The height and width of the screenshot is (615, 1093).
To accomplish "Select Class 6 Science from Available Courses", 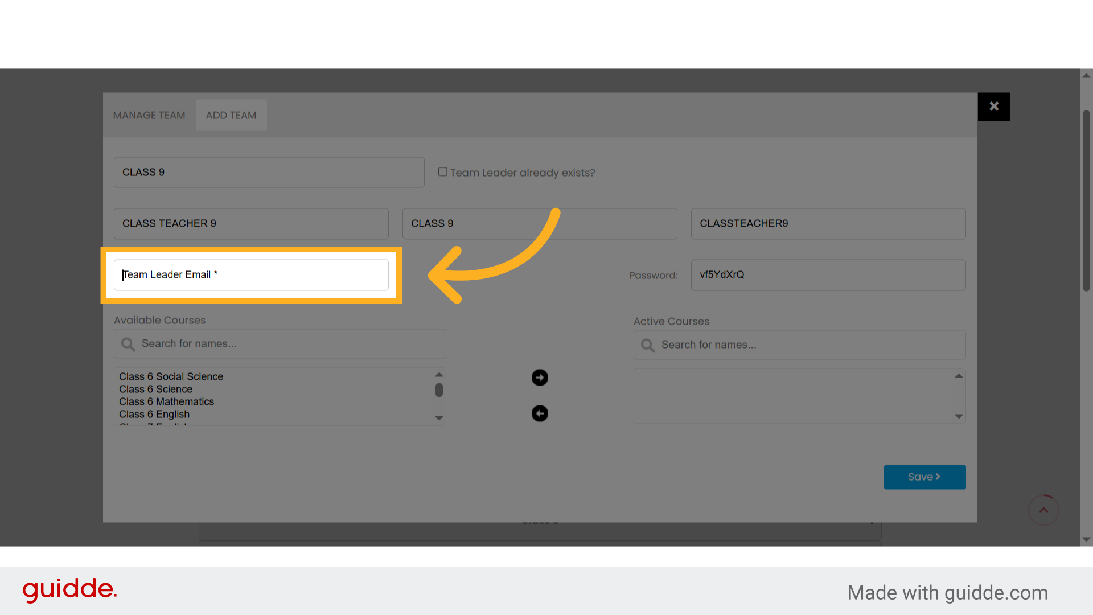I will click(x=155, y=389).
